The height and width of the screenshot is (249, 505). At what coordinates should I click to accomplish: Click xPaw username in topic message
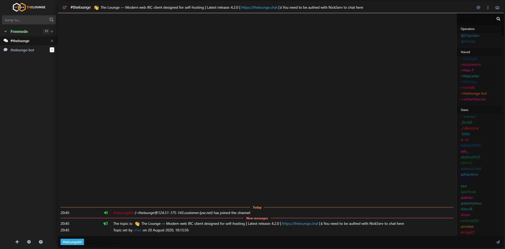[137, 230]
